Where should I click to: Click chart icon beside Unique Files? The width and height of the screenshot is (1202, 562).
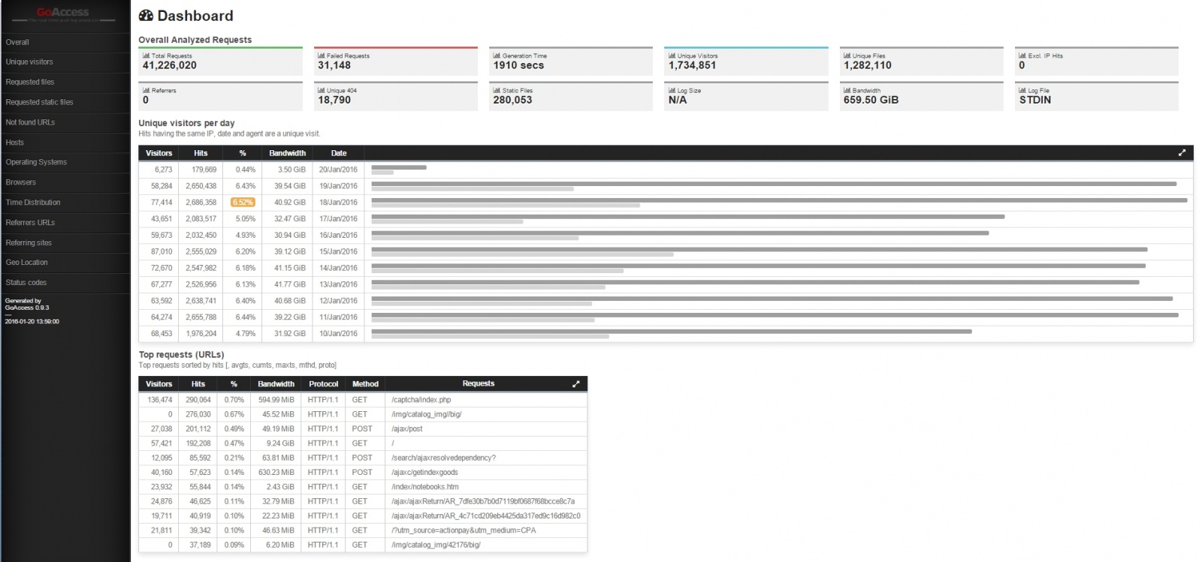tap(847, 56)
